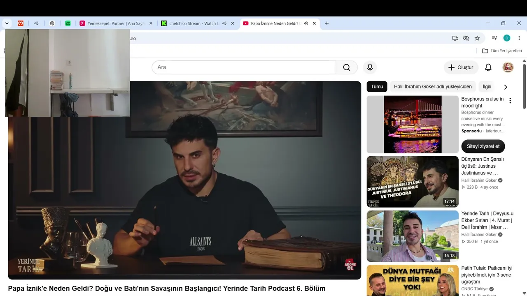Viewport: 527px width, 296px height.
Task: Click Fatih Tutak Patlıcanı iyi pişirebilmek title
Action: (487, 275)
